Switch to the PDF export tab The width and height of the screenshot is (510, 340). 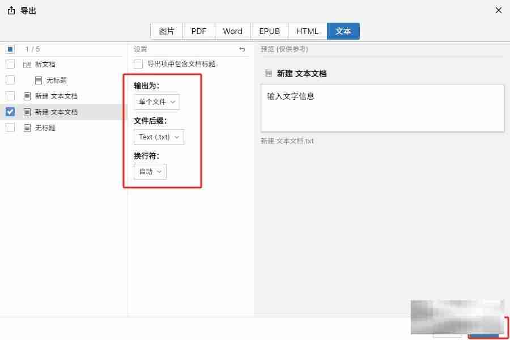click(199, 31)
